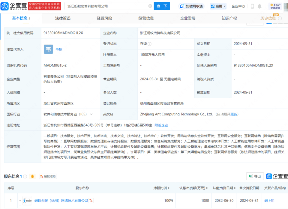Viewport: 288px width, 209px height.
Task: Click the info icon next to 股东信息
Action: pos(25,177)
